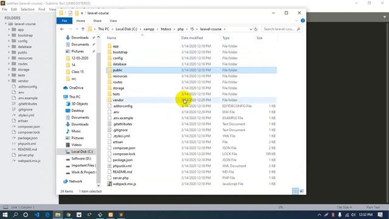
Task: Open 3D Objects in navigation pane
Action: tap(80, 104)
